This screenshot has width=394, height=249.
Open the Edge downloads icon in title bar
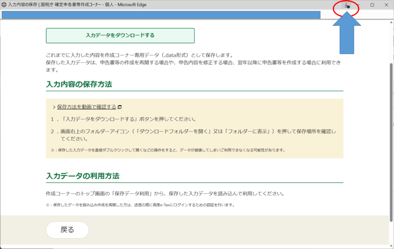coord(346,5)
